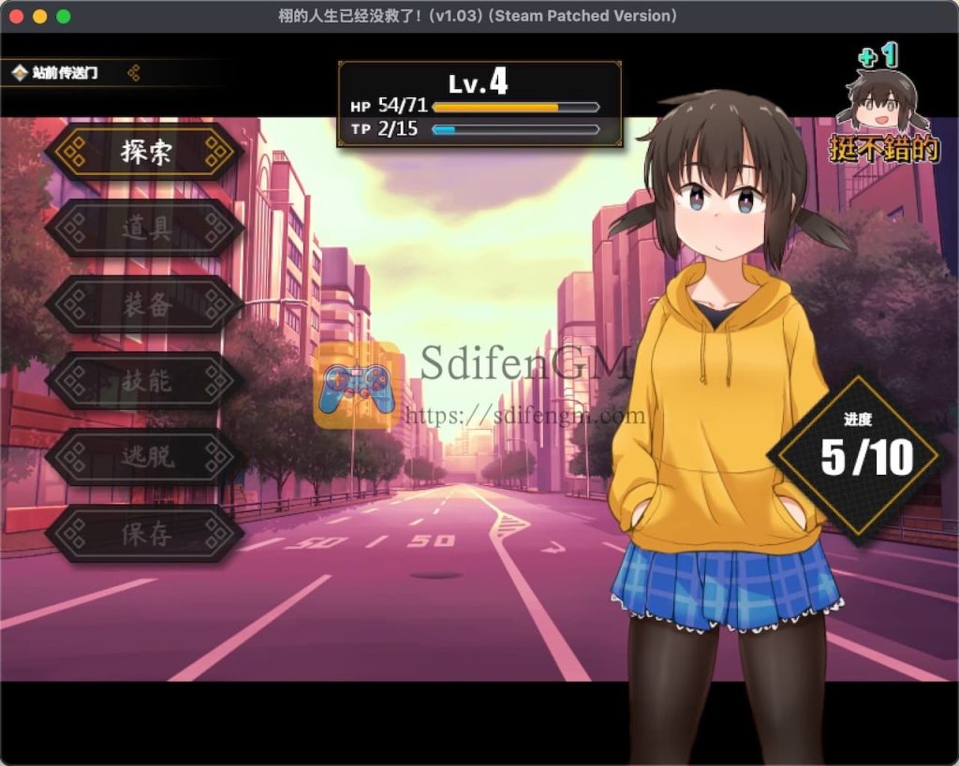Viewport: 959px width, 766px height.
Task: Click the gold four-square ornament after 站前传送门
Action: [x=134, y=73]
